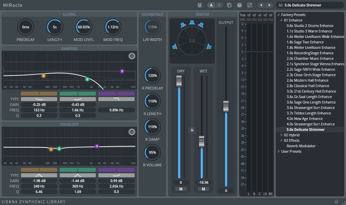Screen dimensions: 346x205
Task: Select damping band 3 purple node
Action: pyautogui.click(x=122, y=71)
